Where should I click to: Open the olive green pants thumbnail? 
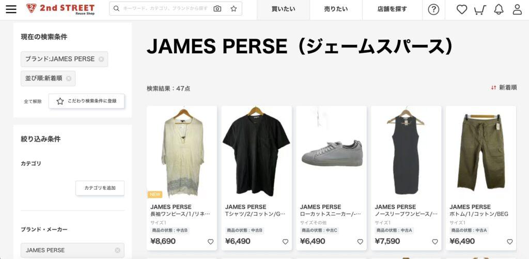coord(481,153)
